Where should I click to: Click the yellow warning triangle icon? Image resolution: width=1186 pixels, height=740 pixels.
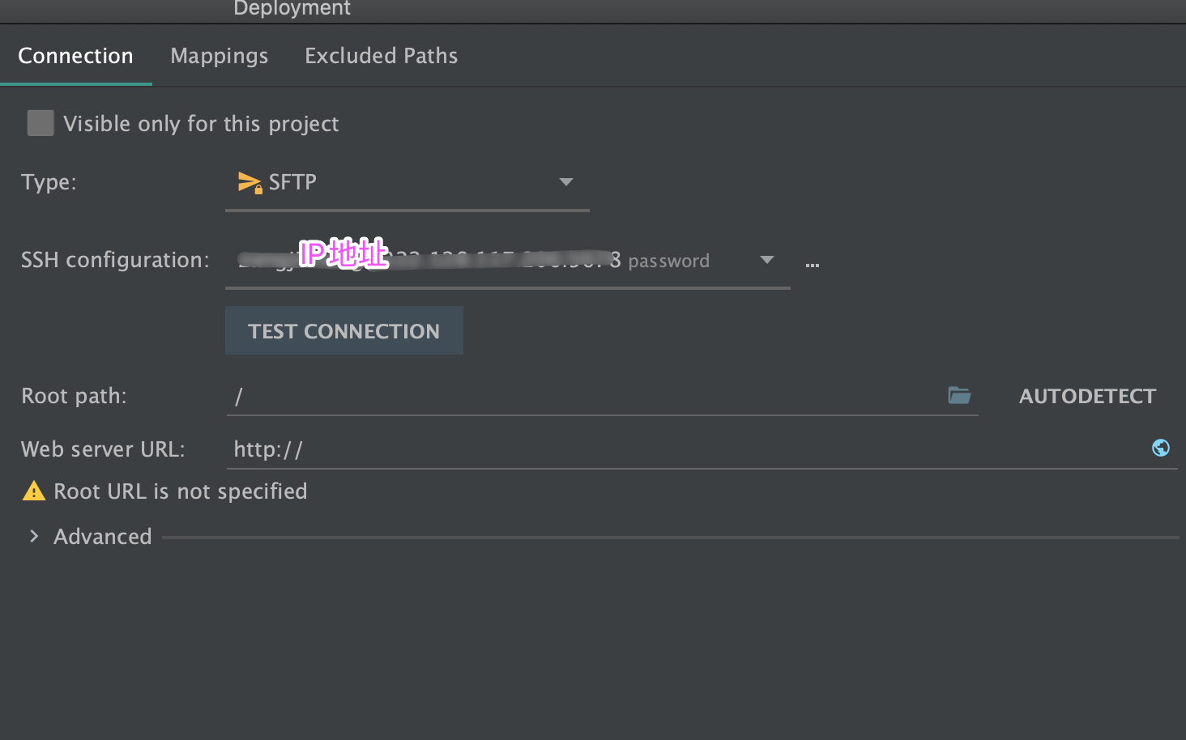pos(34,491)
